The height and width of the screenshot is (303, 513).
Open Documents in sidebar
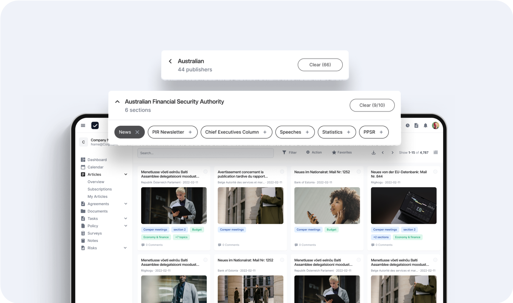pos(94,211)
